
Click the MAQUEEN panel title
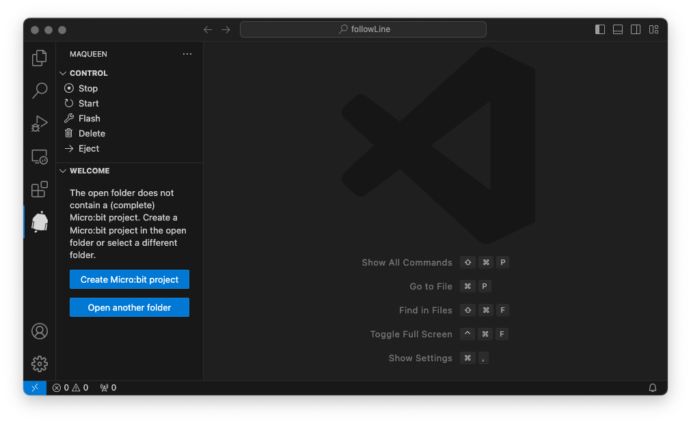(x=88, y=54)
